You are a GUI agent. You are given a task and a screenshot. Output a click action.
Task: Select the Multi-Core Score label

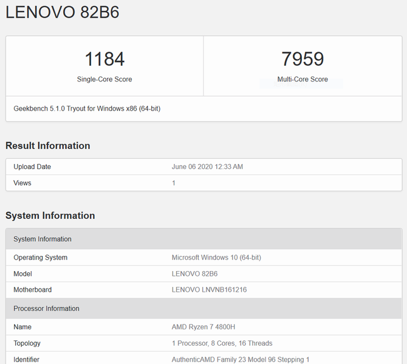303,80
